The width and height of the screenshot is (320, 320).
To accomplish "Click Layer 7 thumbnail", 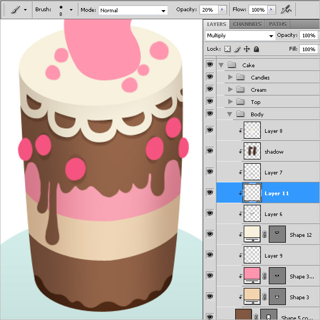I will pos(252,172).
